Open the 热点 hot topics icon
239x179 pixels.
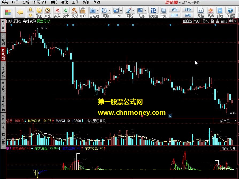(210, 13)
